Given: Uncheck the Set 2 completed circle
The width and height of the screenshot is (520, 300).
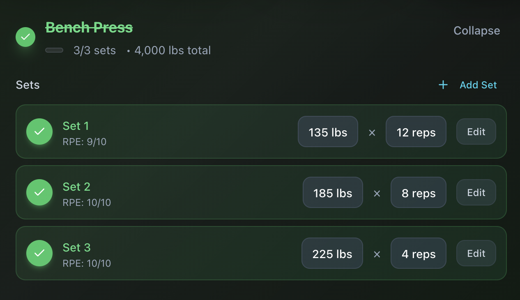Looking at the screenshot, I should (39, 192).
